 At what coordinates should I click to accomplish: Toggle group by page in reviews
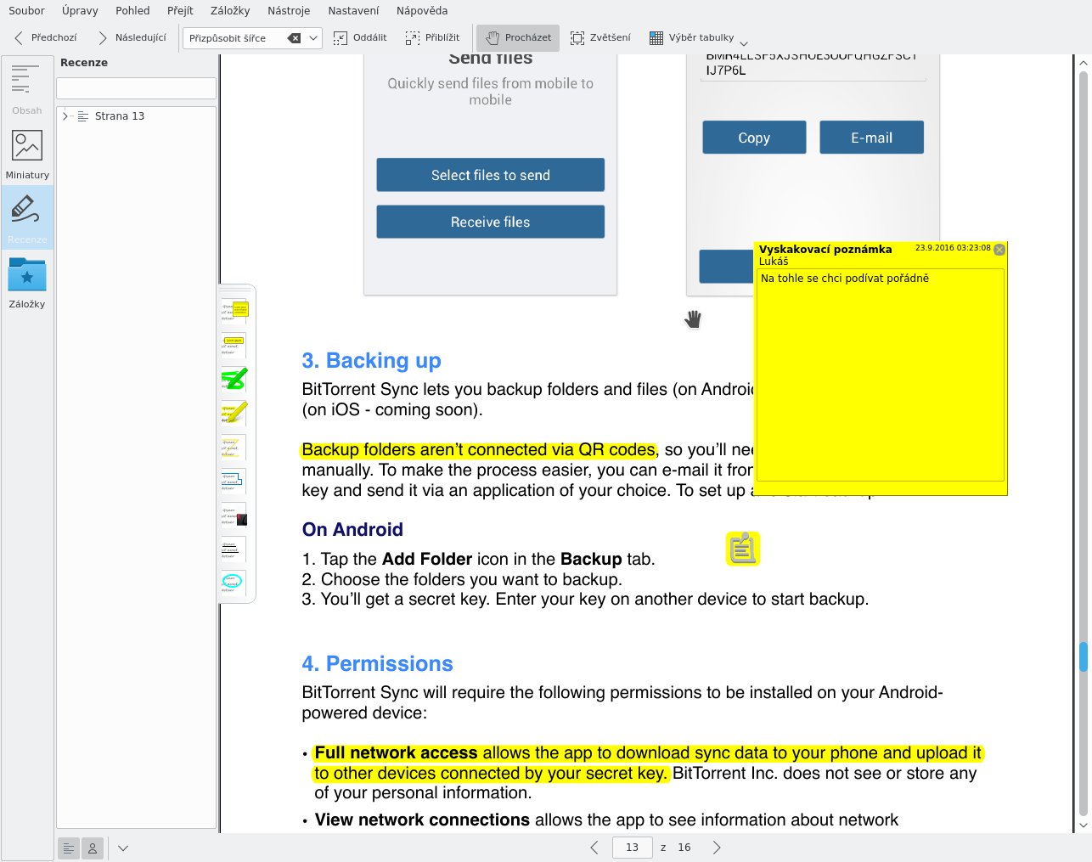coord(69,848)
